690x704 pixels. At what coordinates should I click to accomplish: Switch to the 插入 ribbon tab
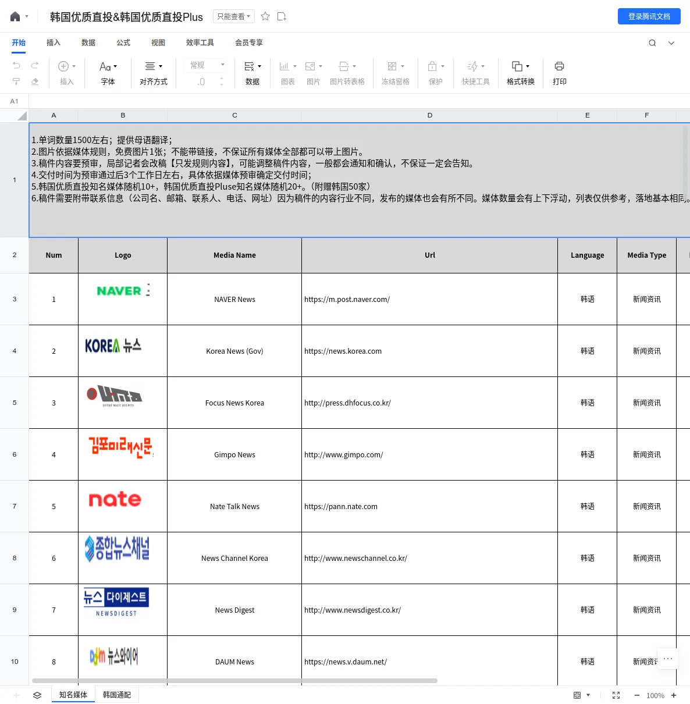tap(54, 42)
